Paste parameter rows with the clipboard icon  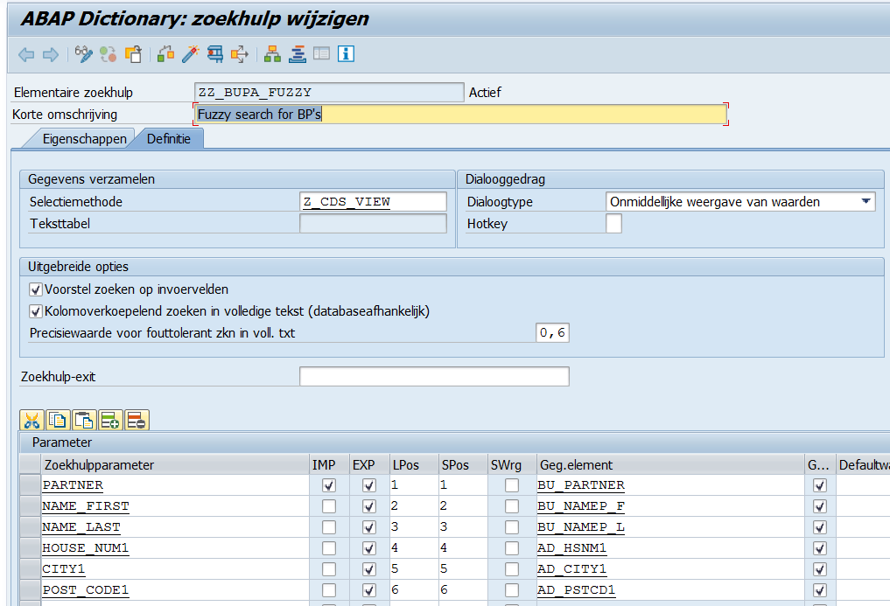[x=84, y=421]
